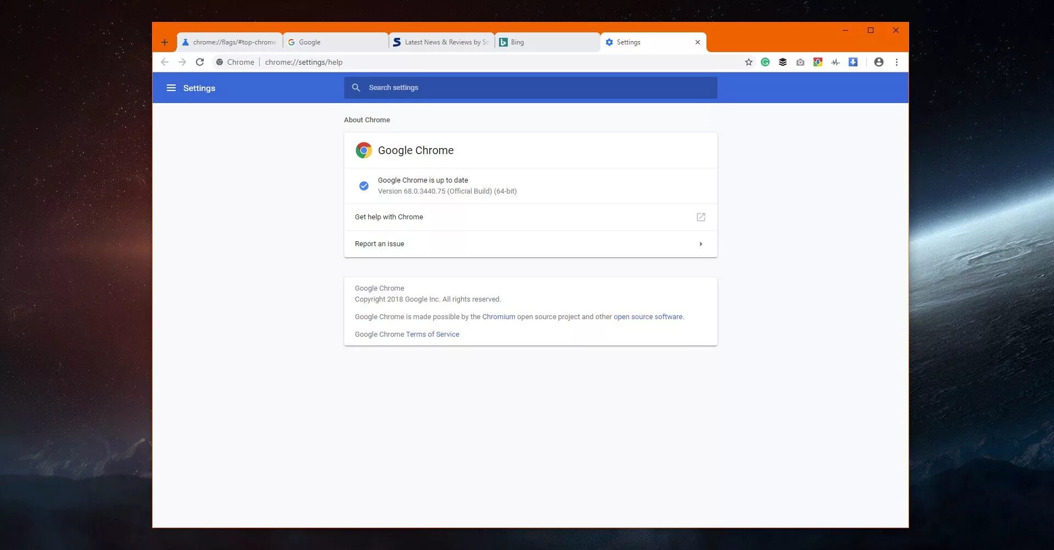Switch to the Latest News & Reviews tab

pyautogui.click(x=442, y=42)
